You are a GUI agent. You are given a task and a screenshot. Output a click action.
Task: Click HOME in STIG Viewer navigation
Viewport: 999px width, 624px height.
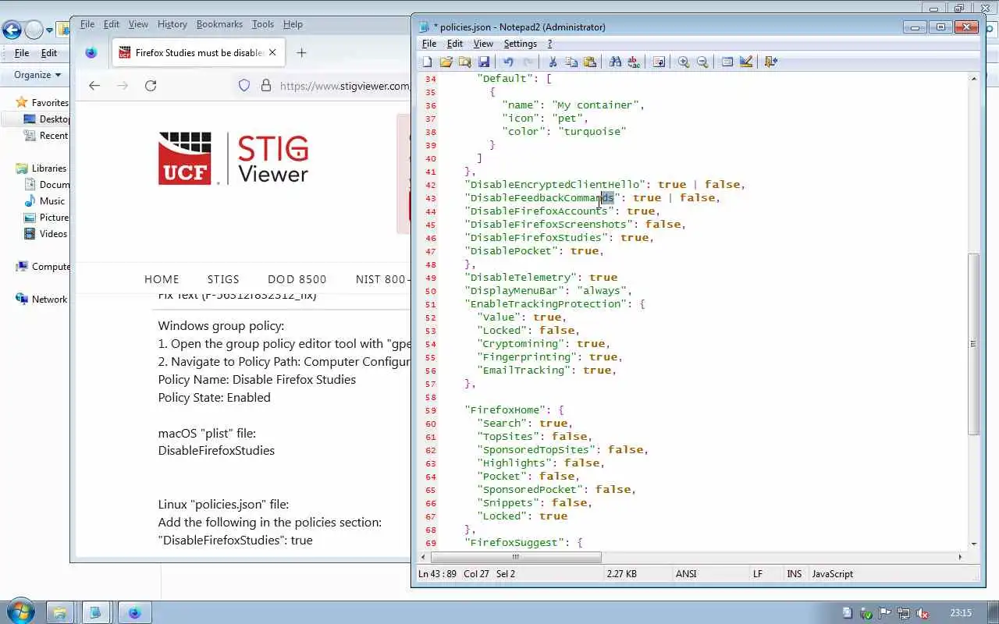click(x=162, y=279)
